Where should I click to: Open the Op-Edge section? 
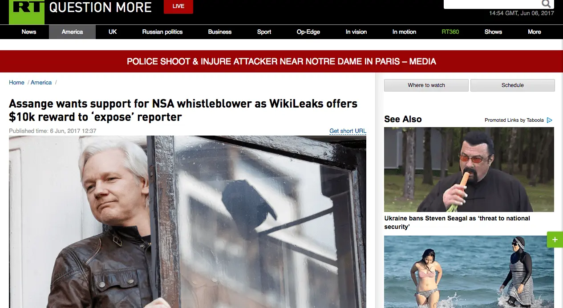pos(308,32)
